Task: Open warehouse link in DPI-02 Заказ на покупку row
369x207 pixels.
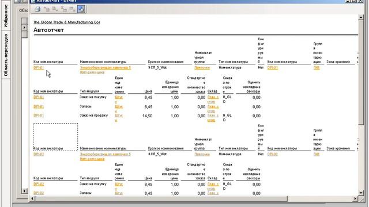Action: click(213, 186)
